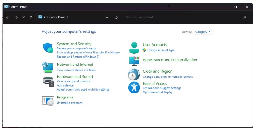Open View network status and tasks

click(76, 70)
